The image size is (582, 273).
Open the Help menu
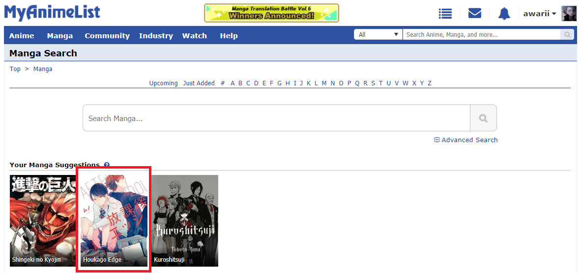[229, 36]
